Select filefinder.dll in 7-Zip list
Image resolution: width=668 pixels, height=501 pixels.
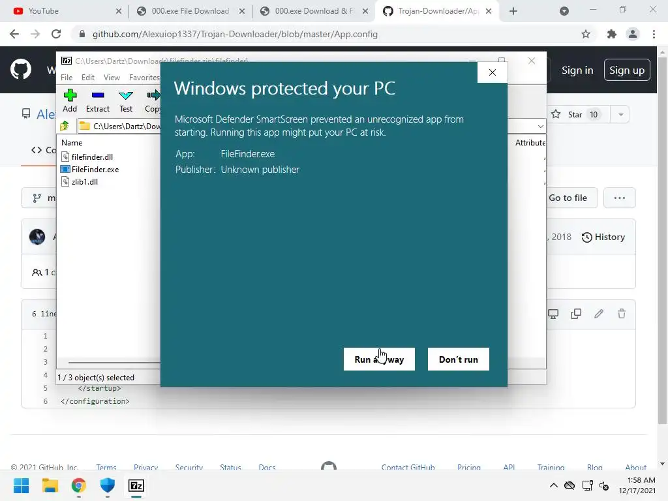87,157
